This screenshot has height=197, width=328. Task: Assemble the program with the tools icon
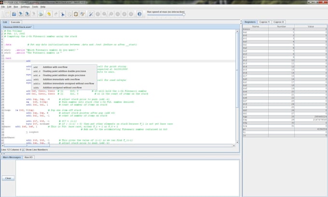(x=91, y=14)
